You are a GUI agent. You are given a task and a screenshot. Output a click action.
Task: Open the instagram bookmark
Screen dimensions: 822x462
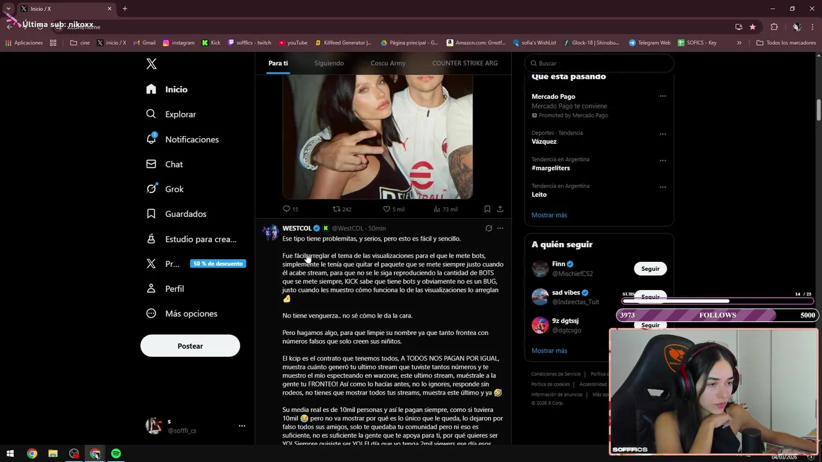tap(179, 43)
